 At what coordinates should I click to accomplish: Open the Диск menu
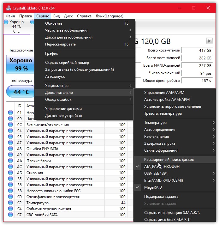coord(68,16)
